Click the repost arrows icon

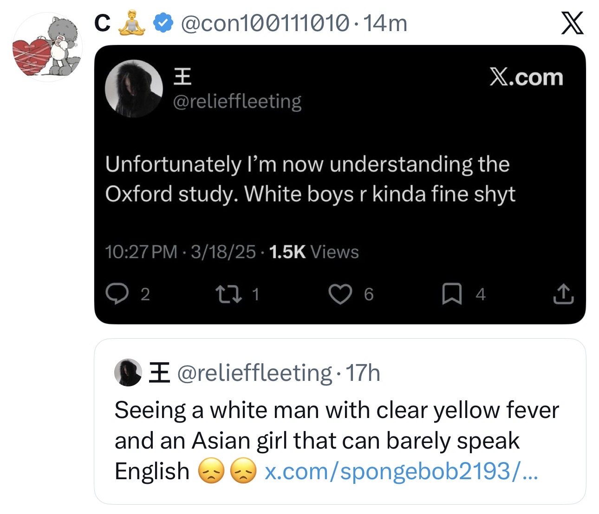tap(228, 294)
